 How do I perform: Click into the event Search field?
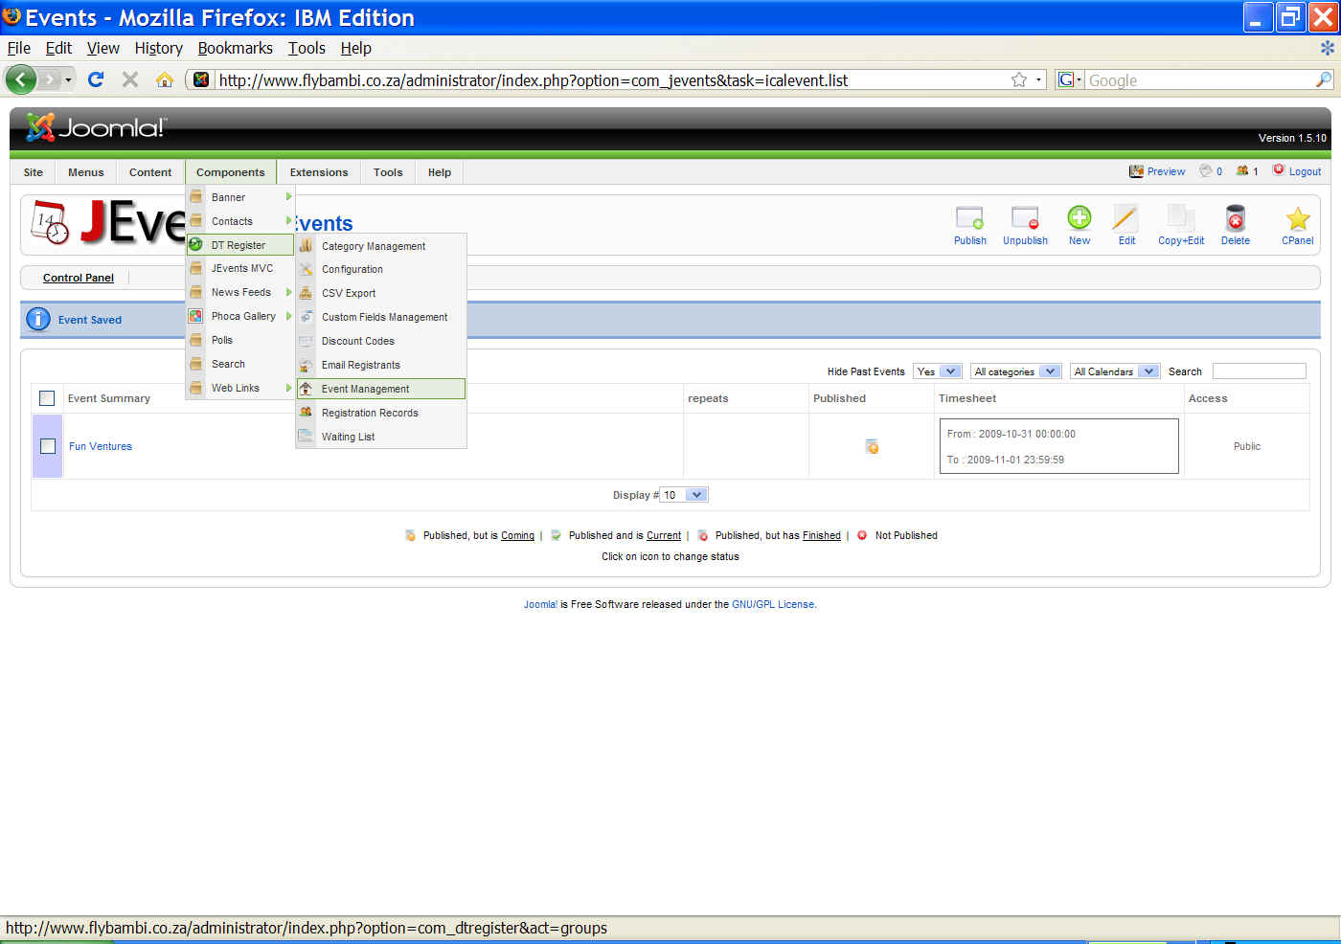1259,371
